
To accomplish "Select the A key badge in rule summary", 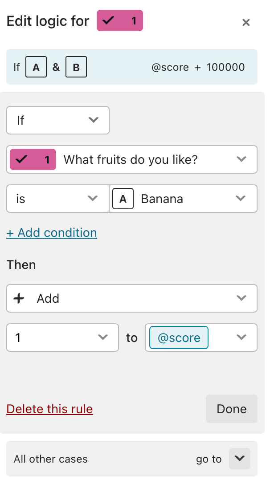I will coord(36,67).
